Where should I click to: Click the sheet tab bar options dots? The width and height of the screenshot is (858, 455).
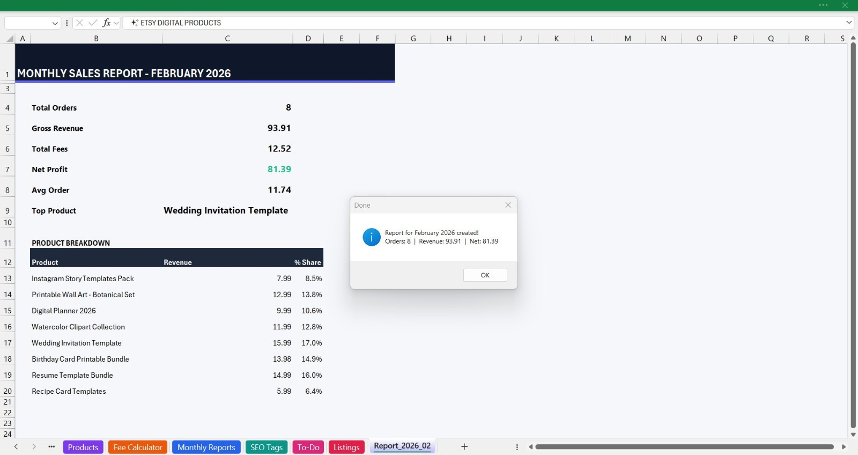pyautogui.click(x=517, y=447)
